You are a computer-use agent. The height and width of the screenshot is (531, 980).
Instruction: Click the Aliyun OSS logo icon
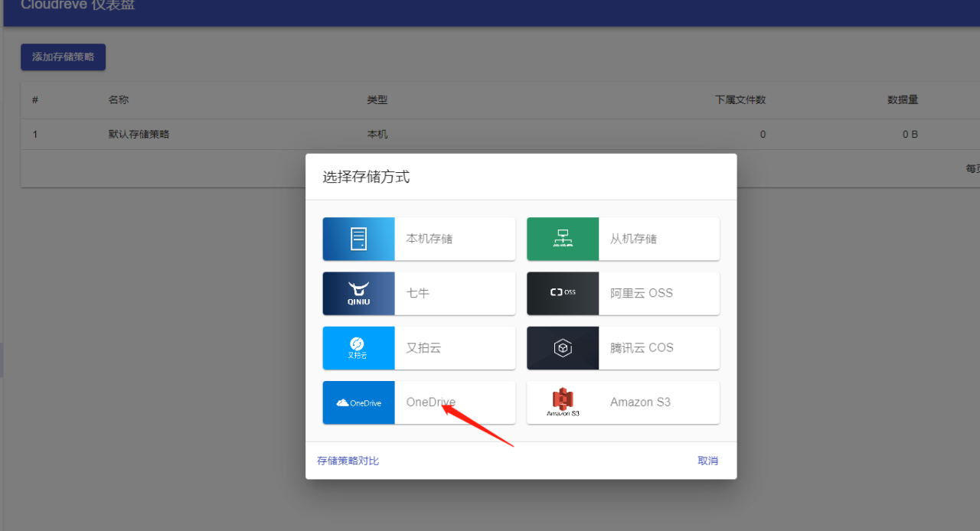563,293
